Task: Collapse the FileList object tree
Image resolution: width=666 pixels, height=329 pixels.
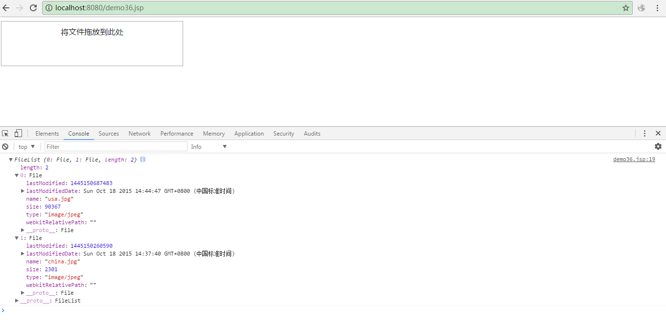Action: tap(11, 160)
